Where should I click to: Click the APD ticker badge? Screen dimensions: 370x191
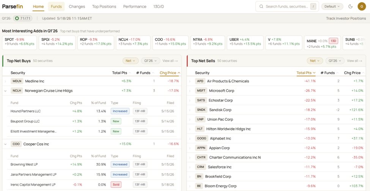[x=200, y=81]
